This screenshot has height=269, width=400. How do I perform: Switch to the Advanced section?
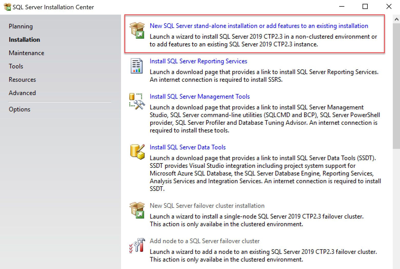(x=22, y=93)
